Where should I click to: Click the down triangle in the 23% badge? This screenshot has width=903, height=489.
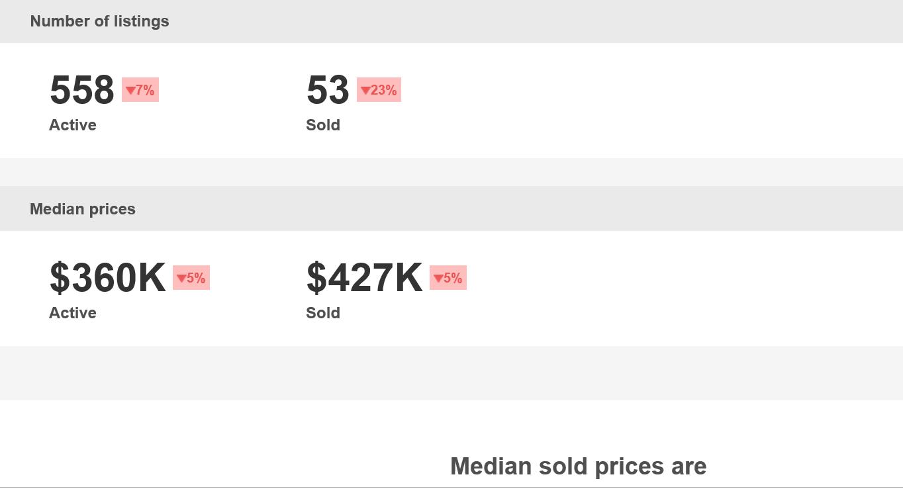coord(365,91)
